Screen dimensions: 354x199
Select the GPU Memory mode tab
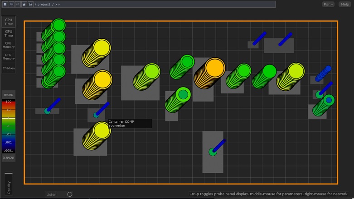point(9,56)
